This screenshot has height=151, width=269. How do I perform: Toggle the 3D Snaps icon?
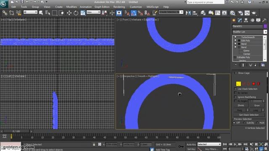click(127, 13)
